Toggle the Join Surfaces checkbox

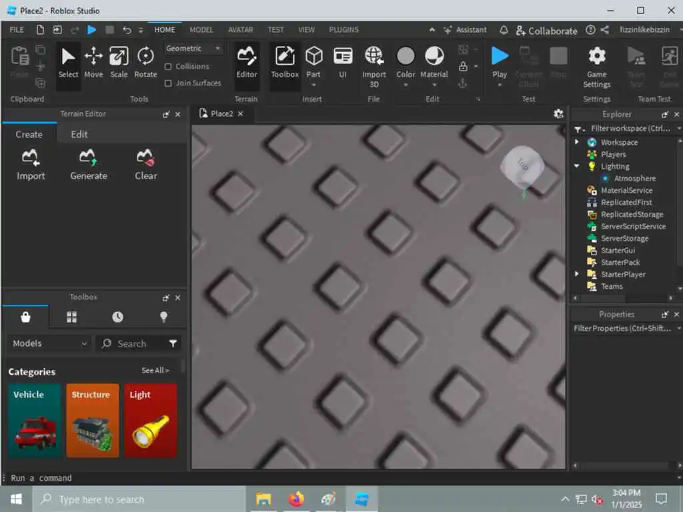pyautogui.click(x=168, y=83)
